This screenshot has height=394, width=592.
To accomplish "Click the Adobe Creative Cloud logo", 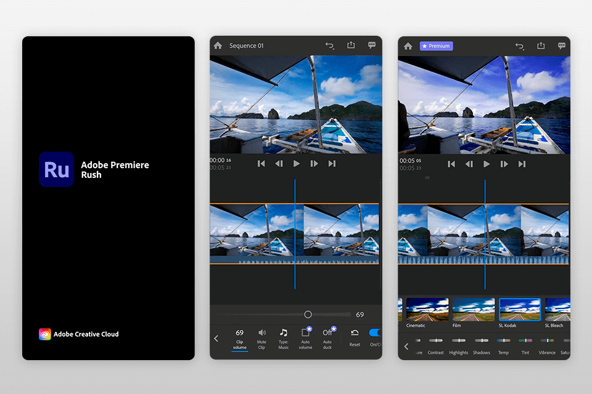I will 44,334.
